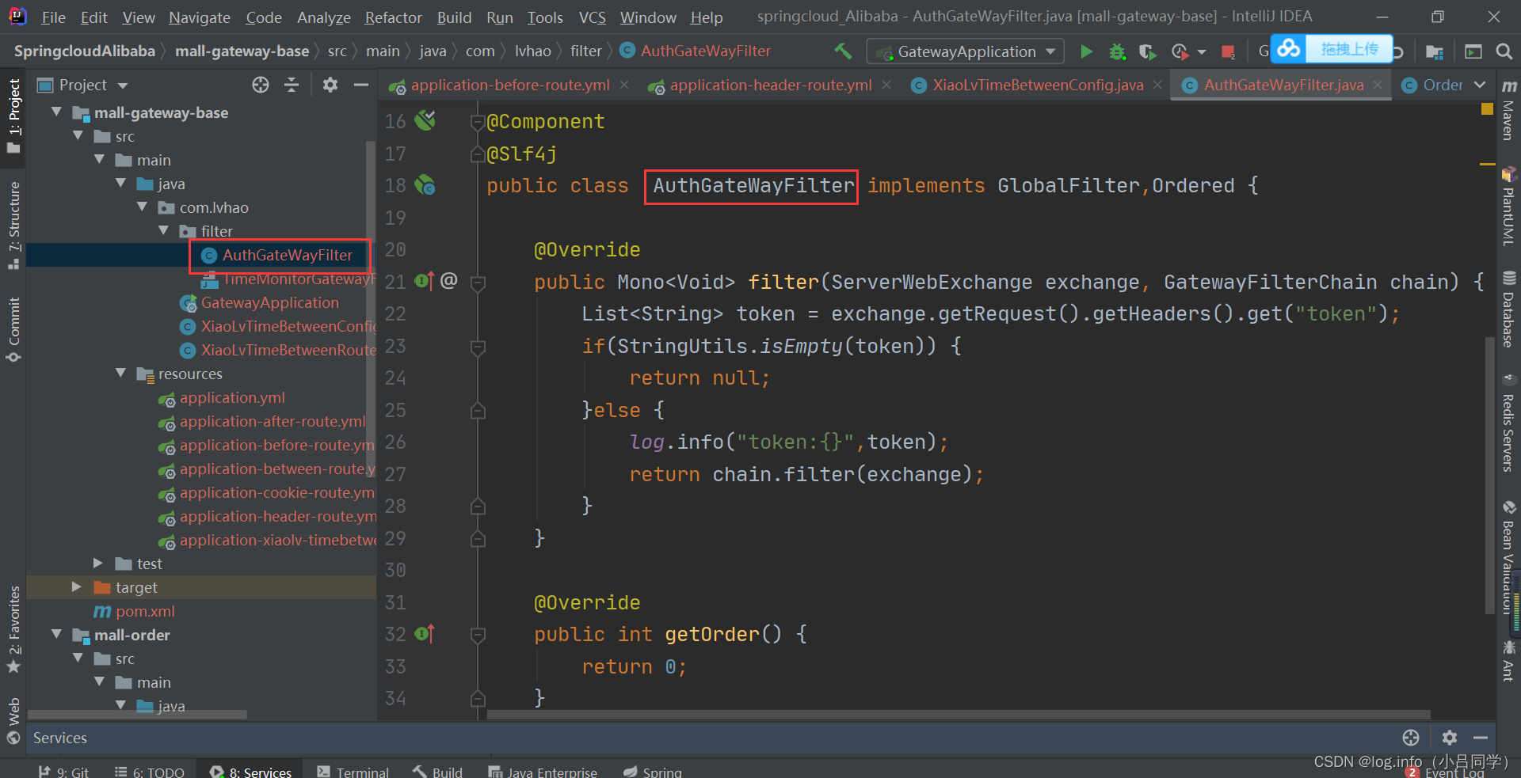Toggle the Favorites tool window

[13, 629]
